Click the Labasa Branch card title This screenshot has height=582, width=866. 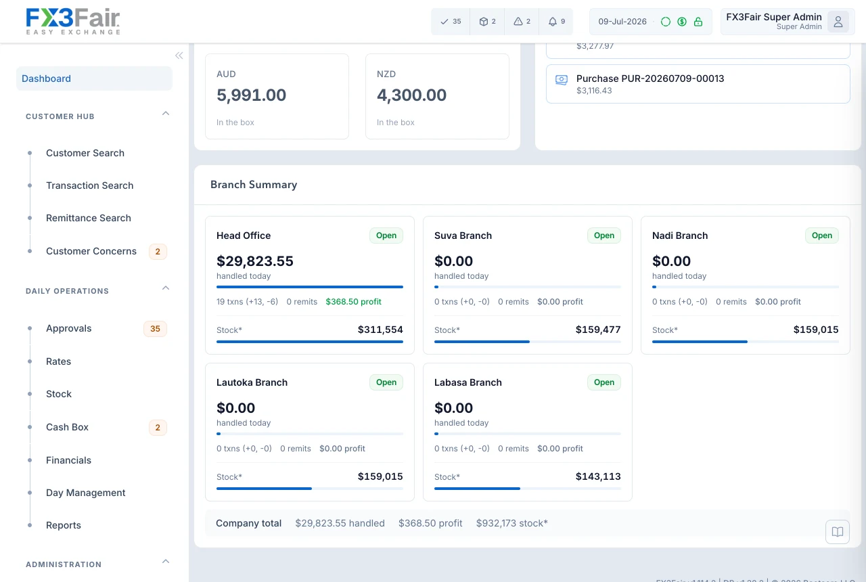click(x=468, y=382)
